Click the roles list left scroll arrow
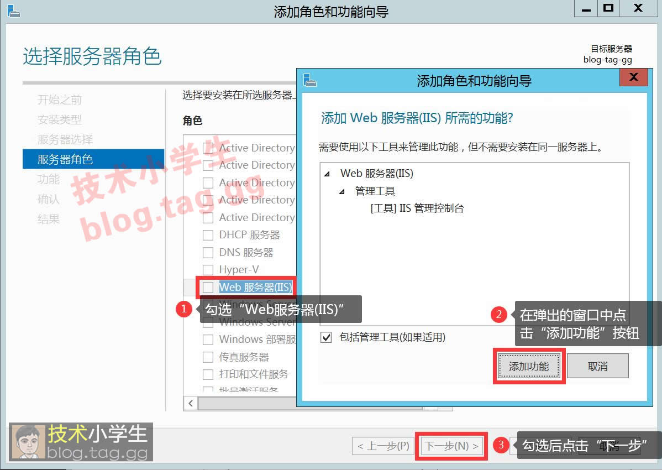This screenshot has height=470, width=662. coord(191,403)
